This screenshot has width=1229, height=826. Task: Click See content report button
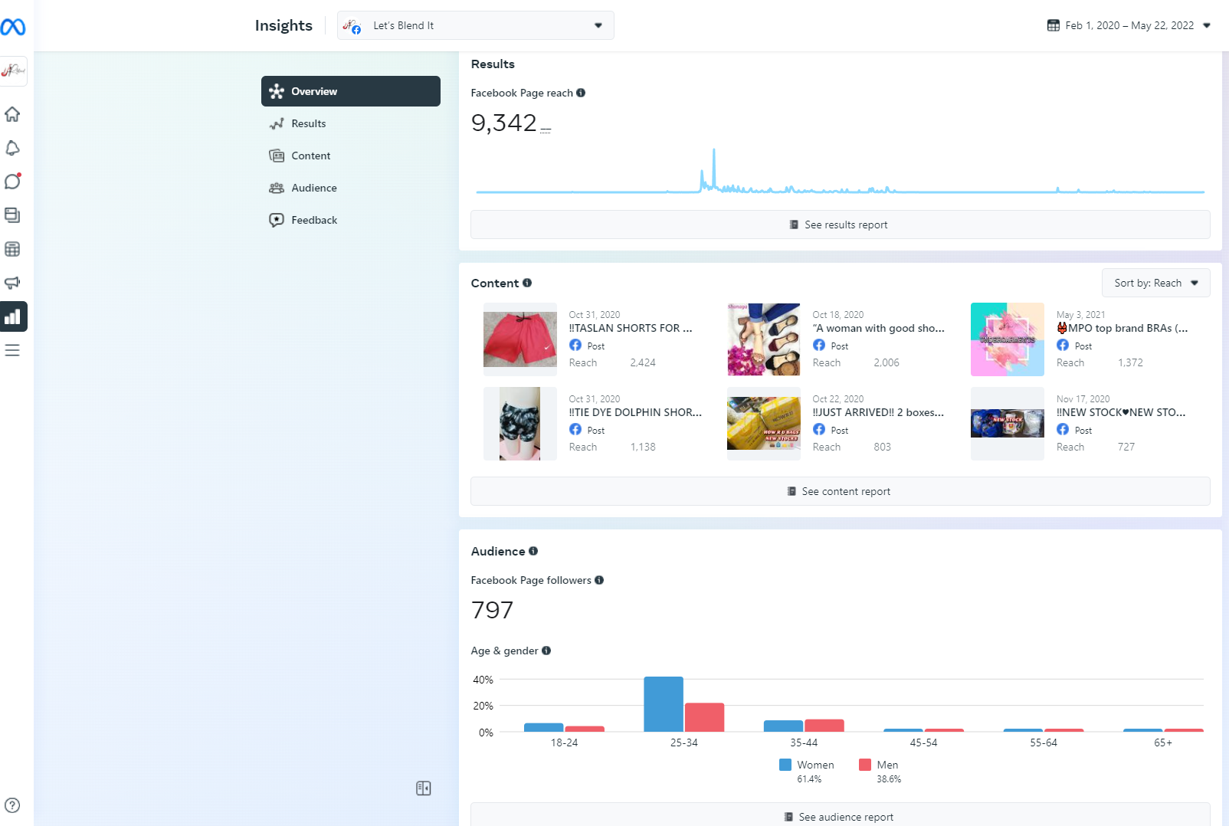tap(841, 491)
